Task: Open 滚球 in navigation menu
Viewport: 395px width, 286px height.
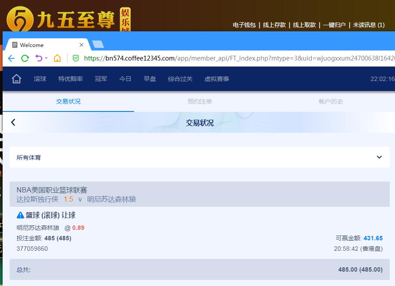Action: (40, 79)
